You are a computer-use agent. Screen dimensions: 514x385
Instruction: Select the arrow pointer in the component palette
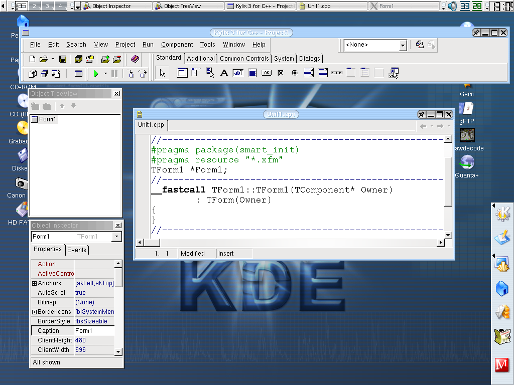[x=163, y=73]
